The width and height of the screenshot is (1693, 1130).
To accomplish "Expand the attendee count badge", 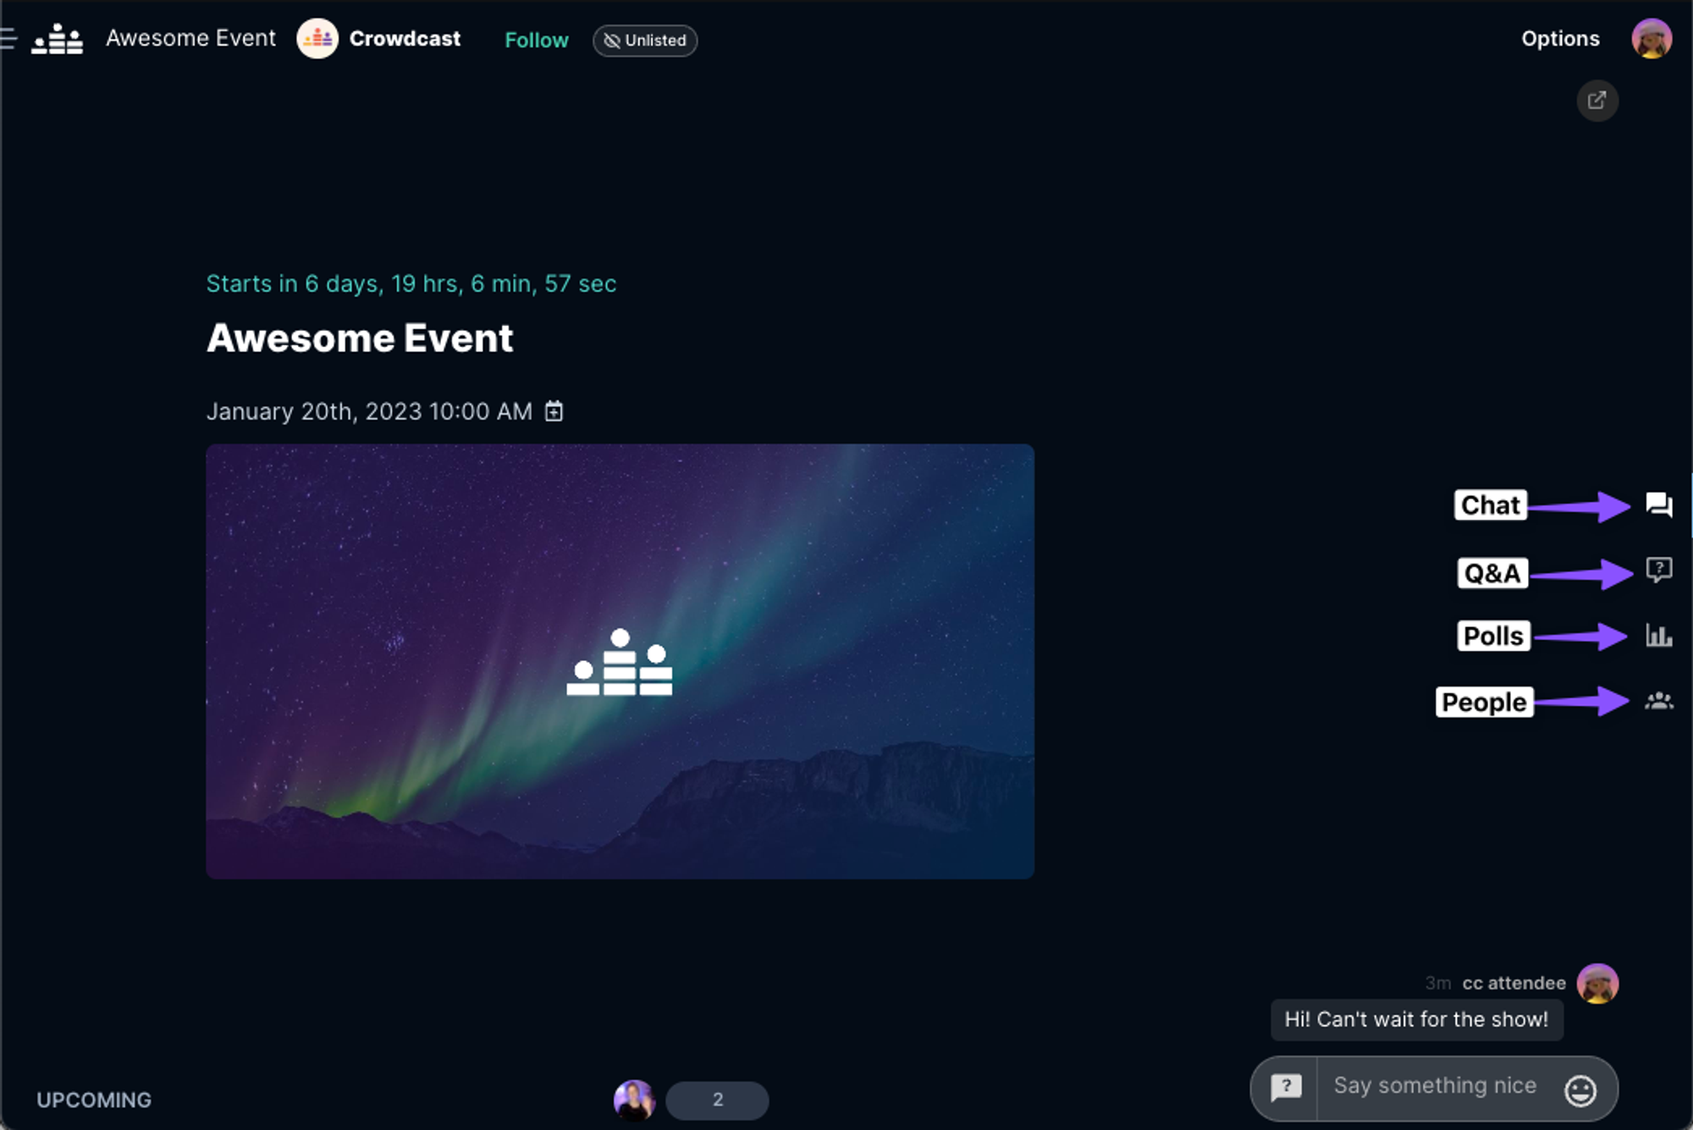I will click(717, 1097).
